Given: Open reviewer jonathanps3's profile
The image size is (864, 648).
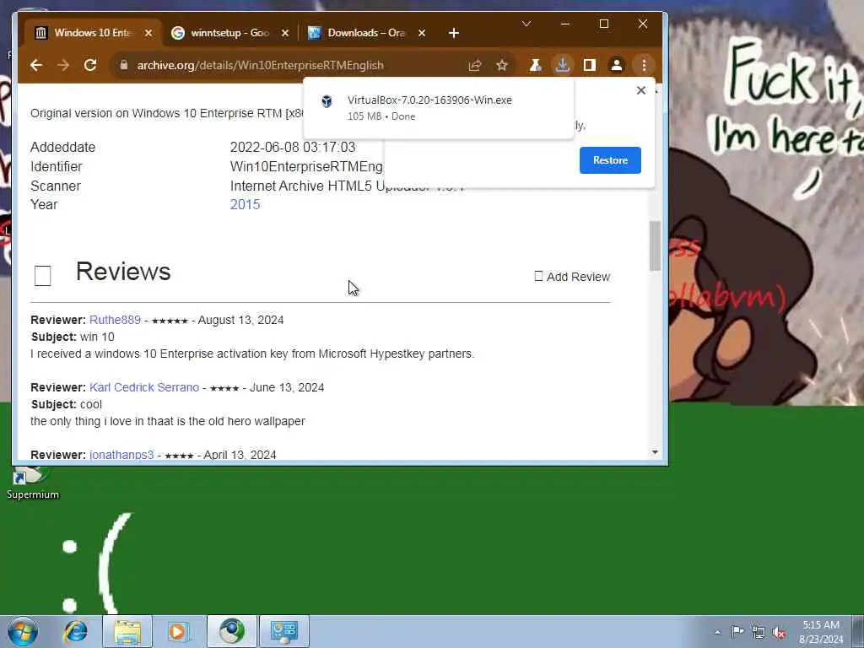Looking at the screenshot, I should [x=121, y=455].
